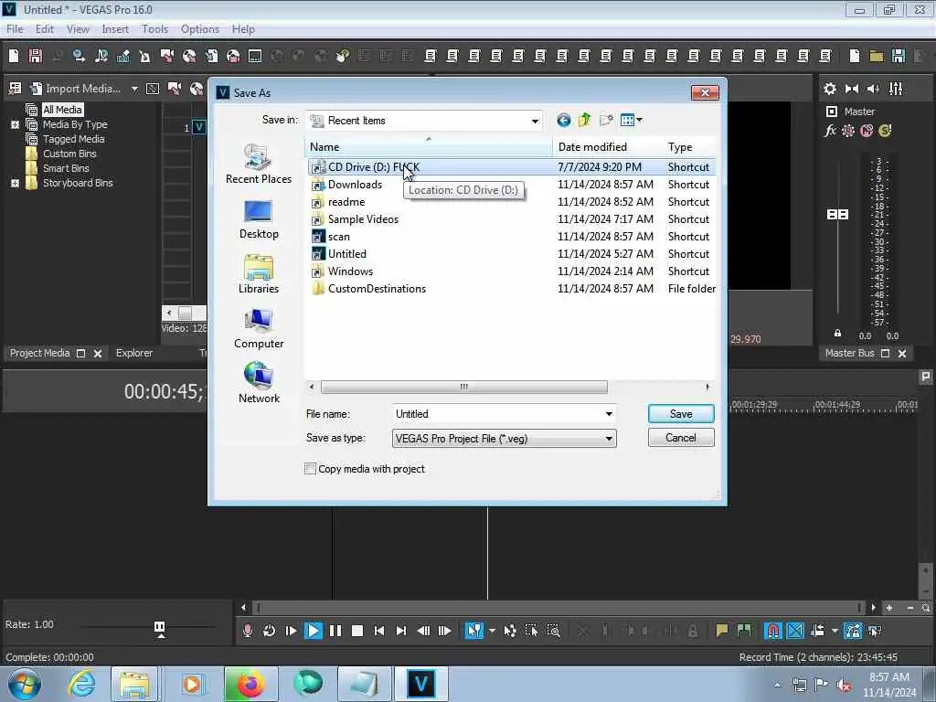Pause playback in transport bar
936x702 pixels.
pyautogui.click(x=335, y=631)
